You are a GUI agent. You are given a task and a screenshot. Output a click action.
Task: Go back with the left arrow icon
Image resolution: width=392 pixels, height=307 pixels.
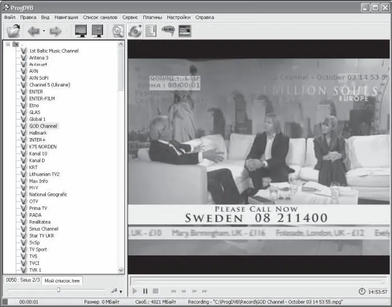(x=33, y=31)
